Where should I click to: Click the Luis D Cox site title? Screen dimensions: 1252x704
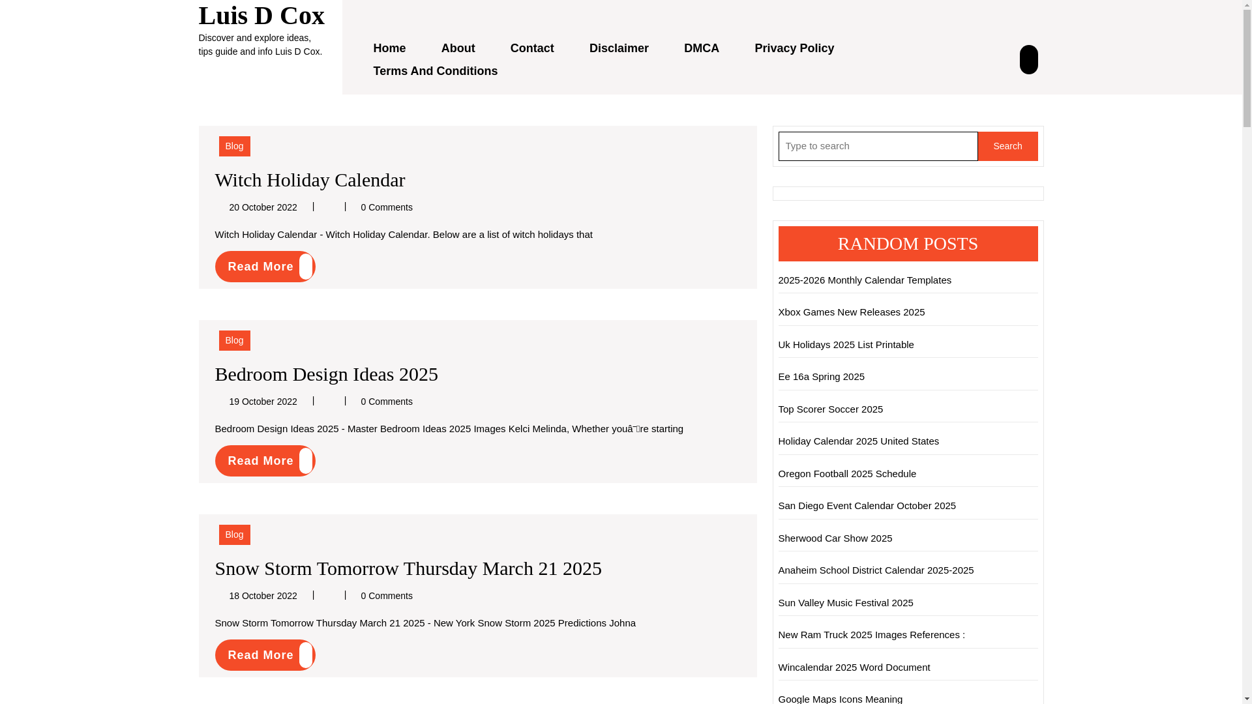(261, 15)
